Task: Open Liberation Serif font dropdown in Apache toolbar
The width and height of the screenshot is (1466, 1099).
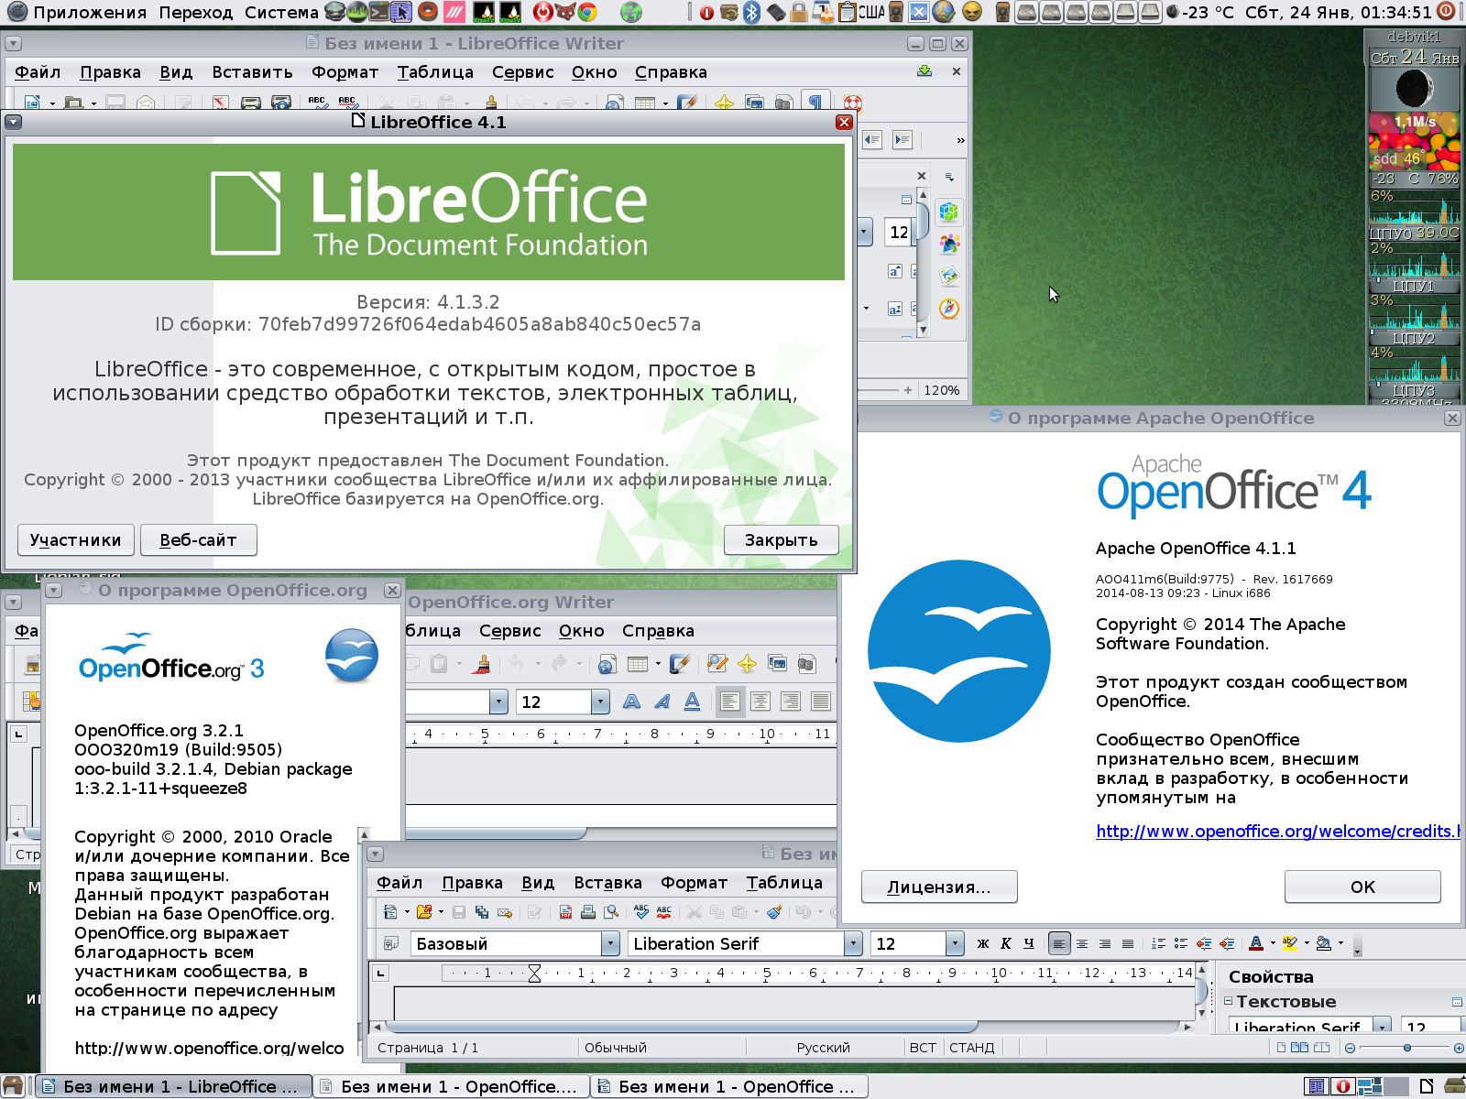Action: click(854, 943)
